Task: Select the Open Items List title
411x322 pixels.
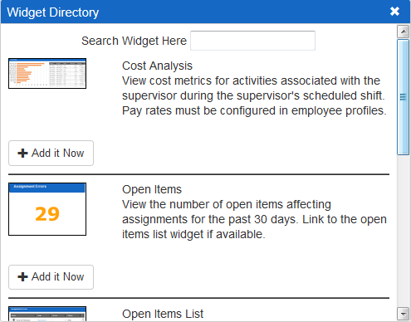Action: (x=163, y=314)
